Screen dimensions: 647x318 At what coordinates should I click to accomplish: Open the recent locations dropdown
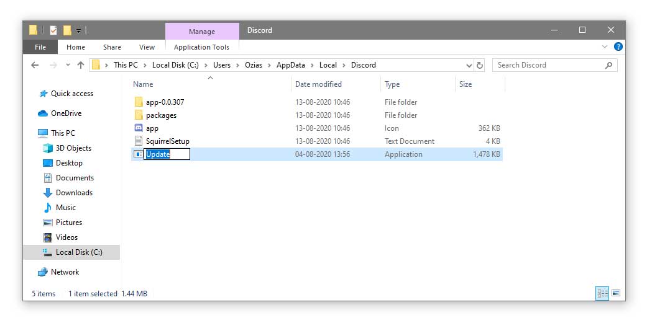click(x=68, y=65)
